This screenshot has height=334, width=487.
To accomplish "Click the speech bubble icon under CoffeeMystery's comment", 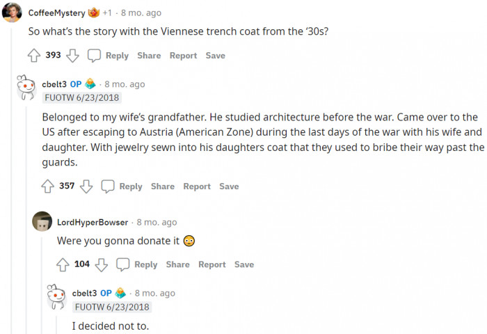I will click(x=94, y=56).
